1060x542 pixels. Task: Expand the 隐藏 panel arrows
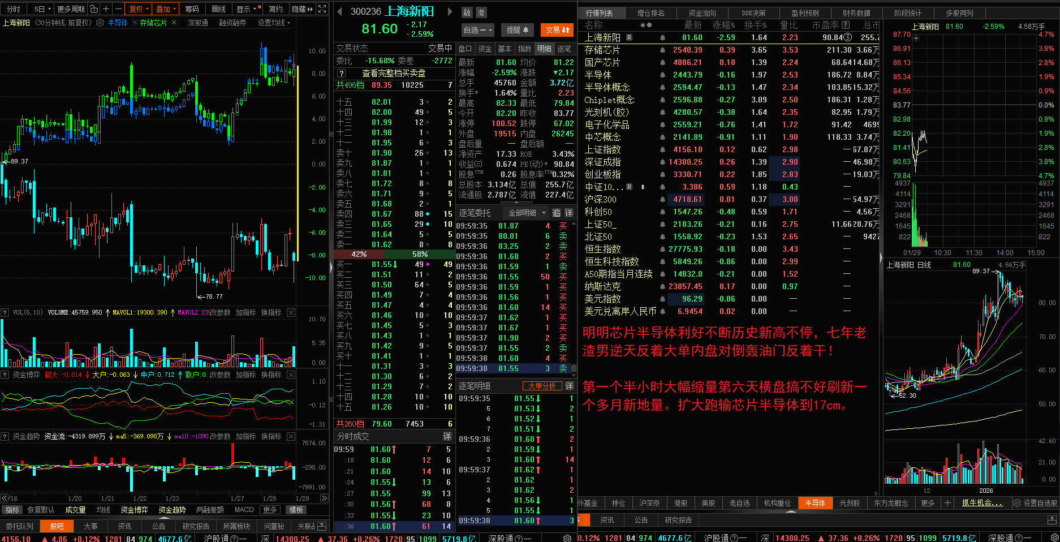(x=302, y=9)
